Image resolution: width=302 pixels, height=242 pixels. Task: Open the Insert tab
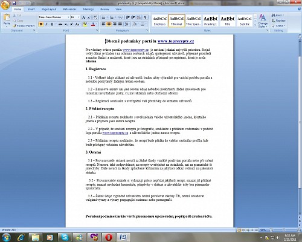coord(31,9)
